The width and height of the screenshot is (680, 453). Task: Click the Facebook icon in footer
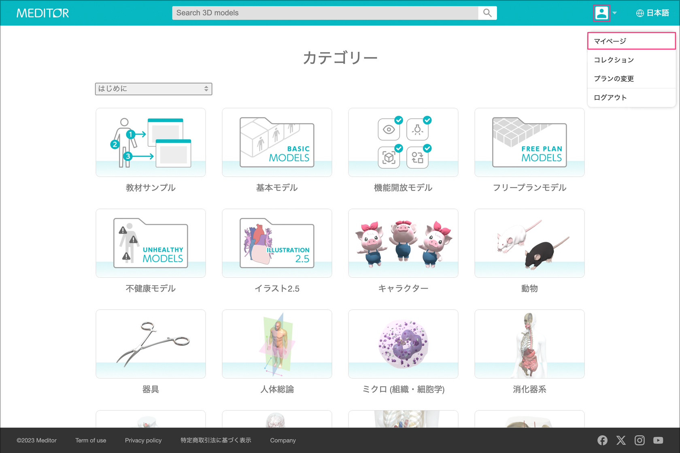(602, 440)
